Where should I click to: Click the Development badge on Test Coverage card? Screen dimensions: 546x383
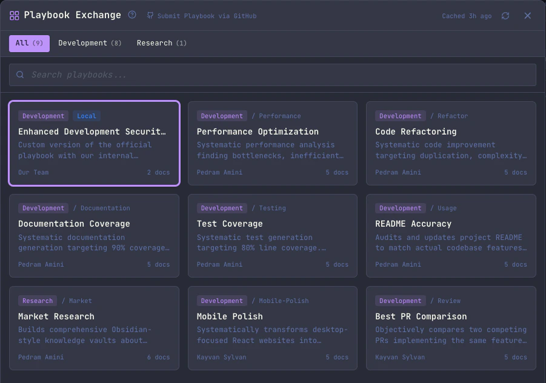coord(222,208)
